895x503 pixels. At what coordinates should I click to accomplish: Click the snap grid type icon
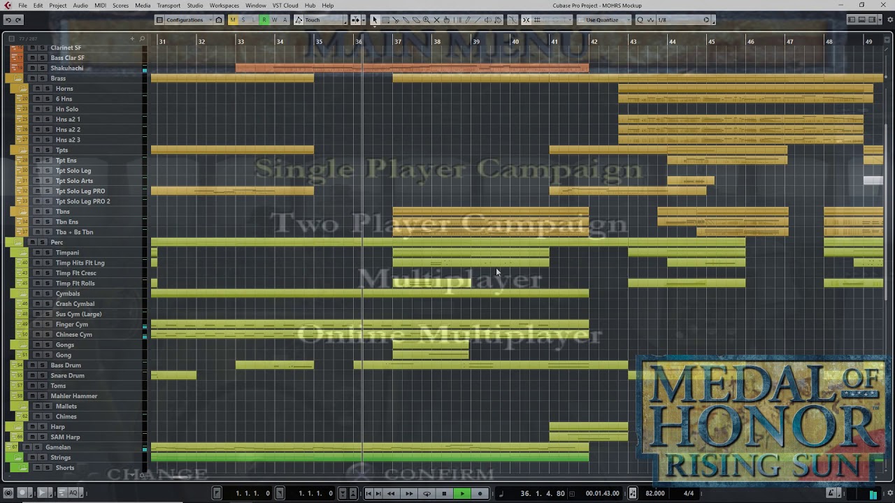click(537, 20)
